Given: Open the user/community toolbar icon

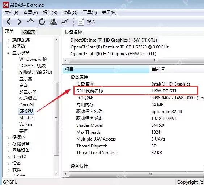Looking at the screenshot, I should pos(53,22).
